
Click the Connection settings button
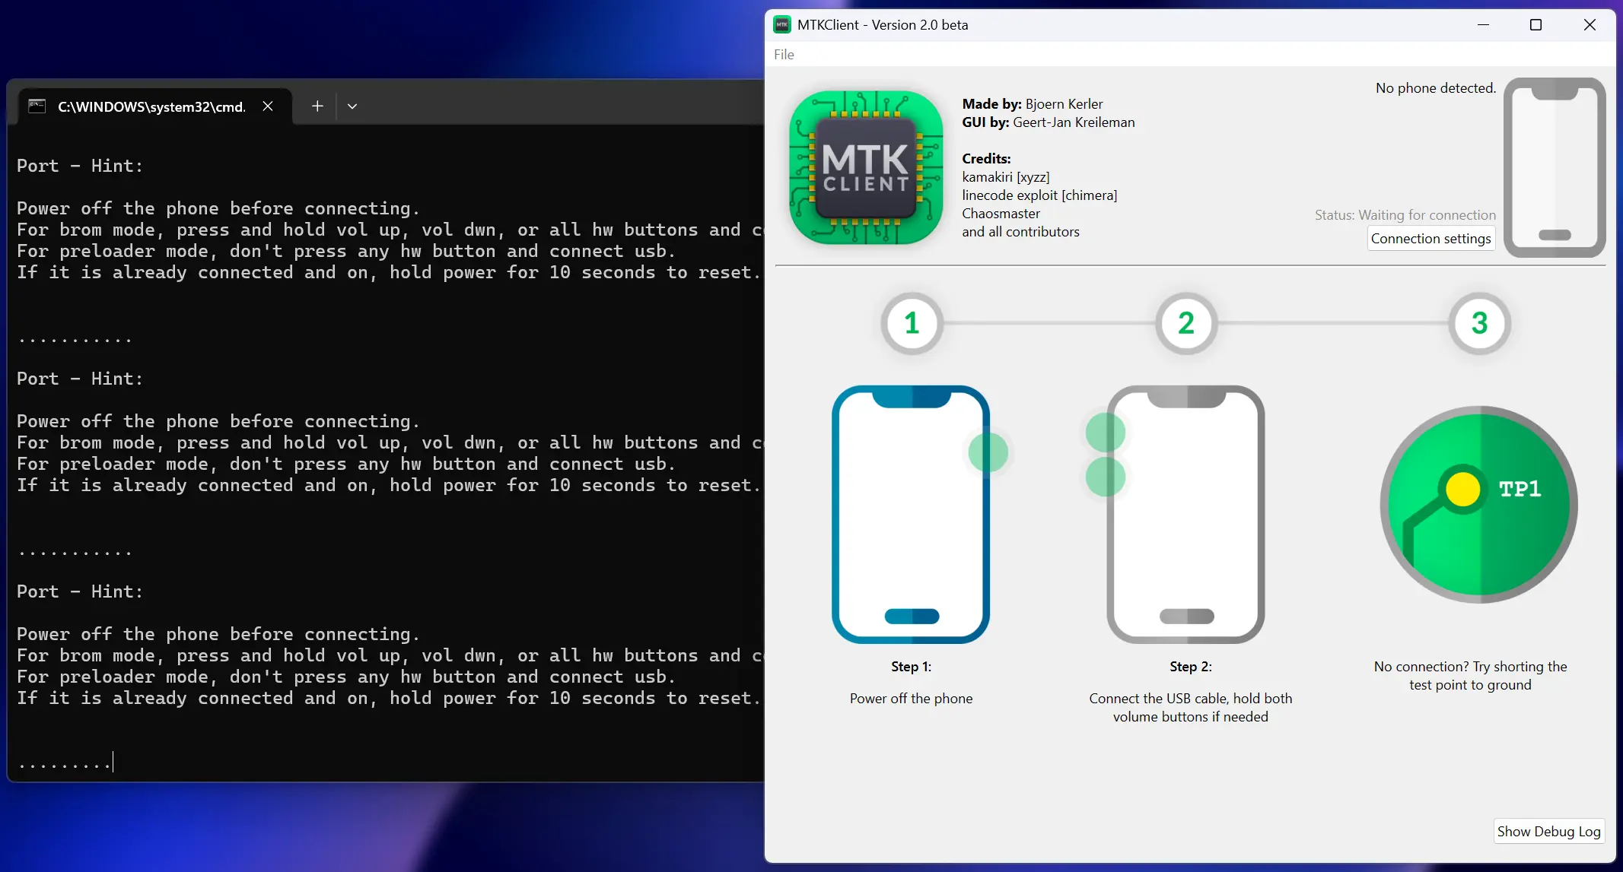(1430, 239)
